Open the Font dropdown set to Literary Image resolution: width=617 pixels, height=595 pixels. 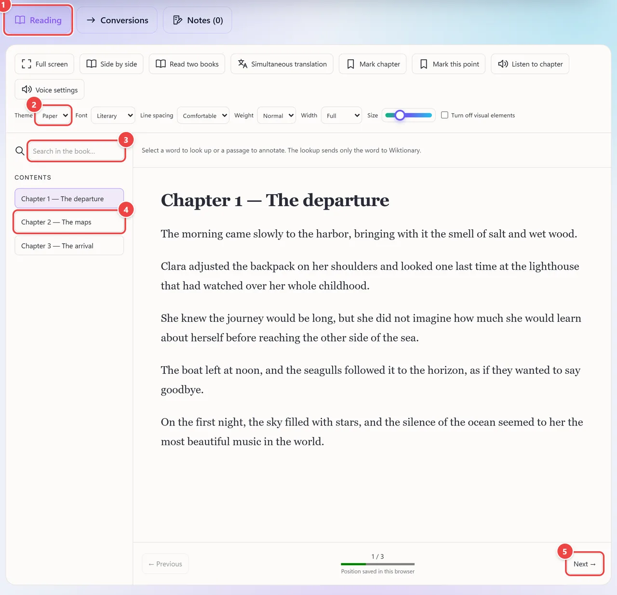pyautogui.click(x=113, y=116)
